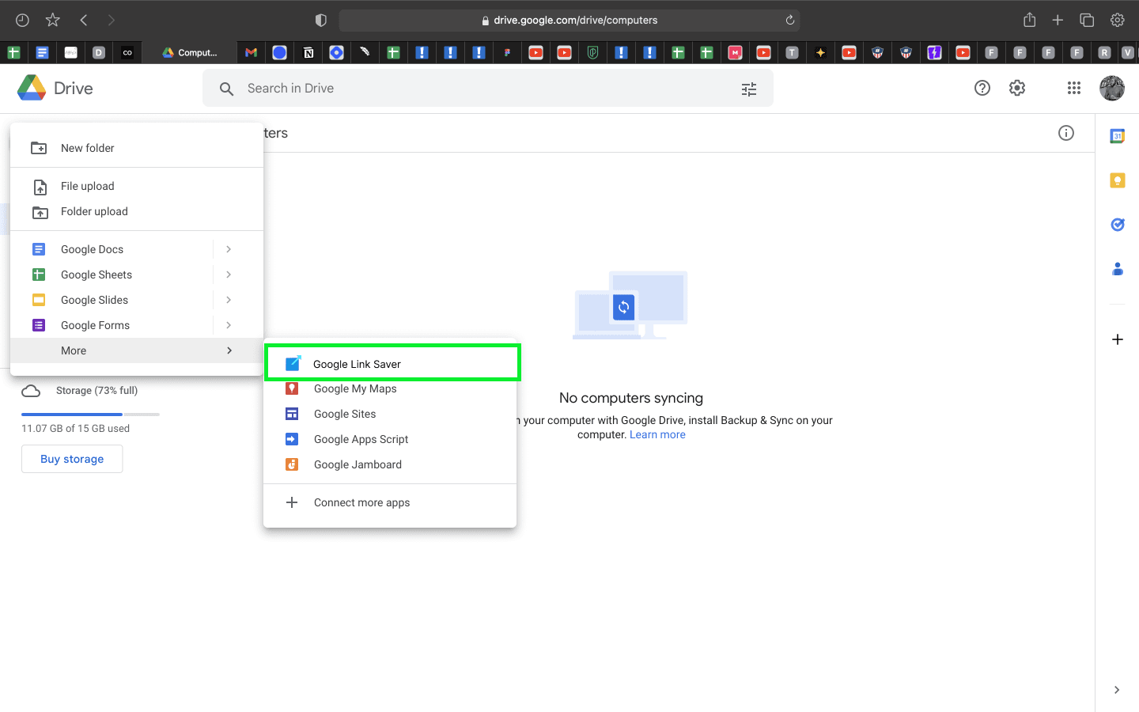Create a new Google Docs document
The height and width of the screenshot is (712, 1139).
click(x=112, y=249)
